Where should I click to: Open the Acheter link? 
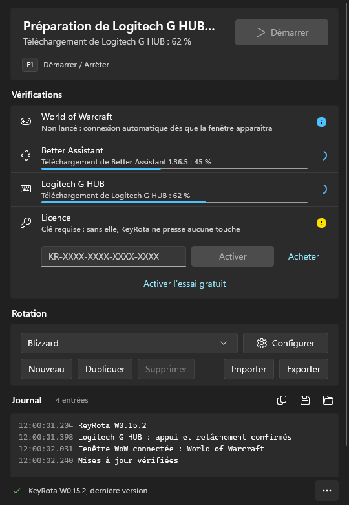pos(304,256)
